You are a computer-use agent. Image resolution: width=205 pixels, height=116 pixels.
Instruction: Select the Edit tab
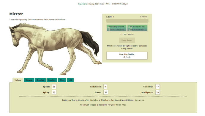coord(70,80)
